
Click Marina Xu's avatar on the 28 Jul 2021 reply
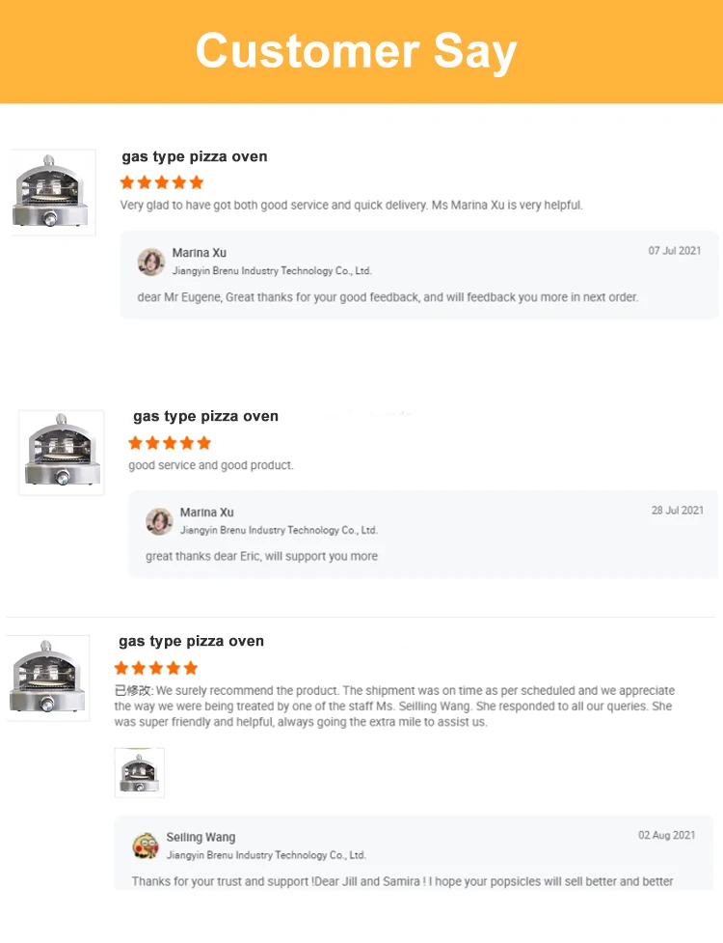[159, 521]
